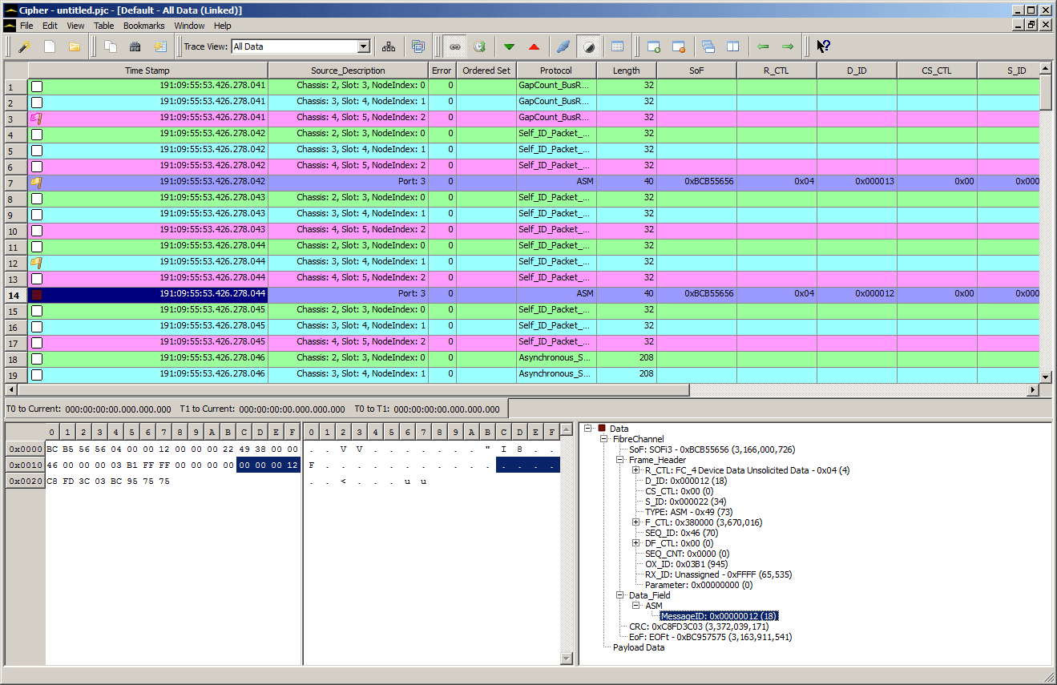Screen dimensions: 1057x685
Task: Expand the R_CTL tree node
Action: pyautogui.click(x=636, y=470)
